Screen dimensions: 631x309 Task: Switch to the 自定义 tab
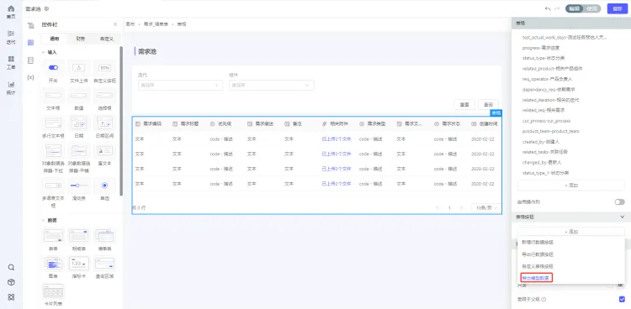point(107,39)
